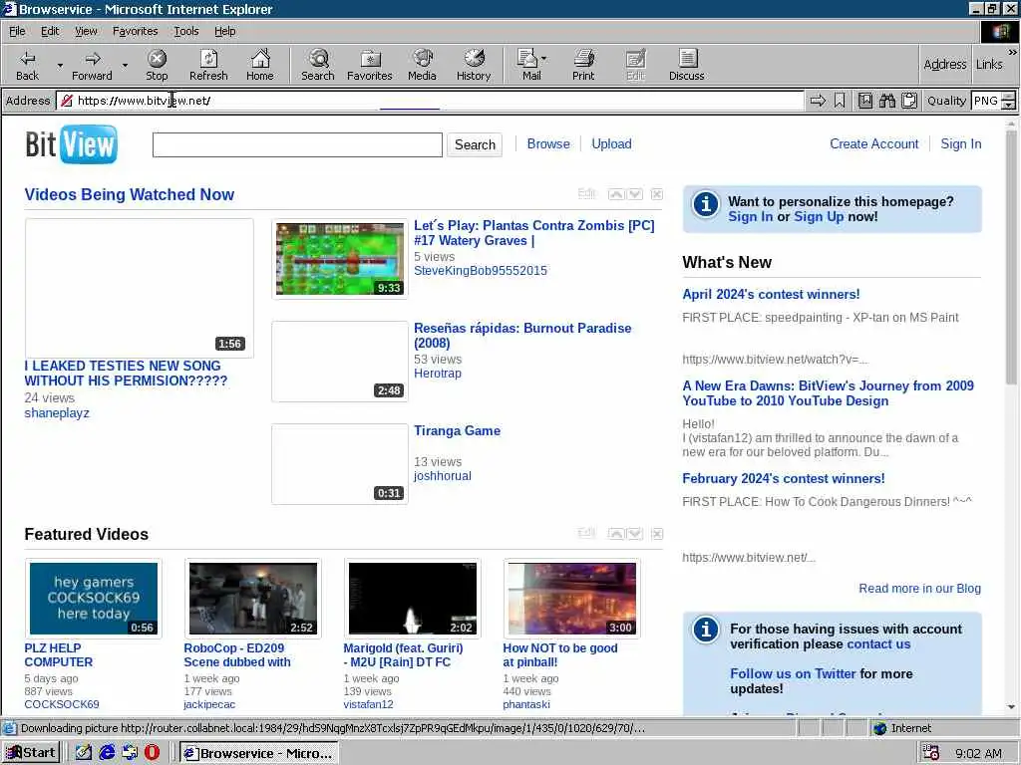Open the File menu

(17, 31)
